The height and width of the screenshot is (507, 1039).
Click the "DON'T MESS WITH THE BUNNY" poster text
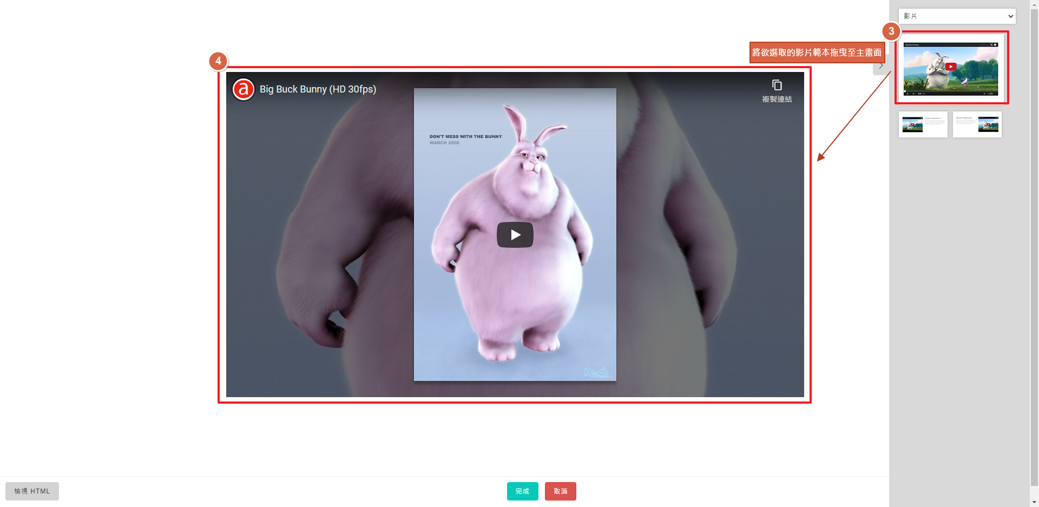click(x=465, y=137)
